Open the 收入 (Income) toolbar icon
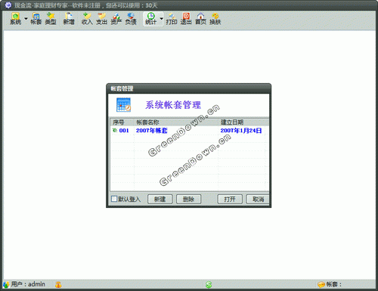This screenshot has height=291, width=378. tap(87, 19)
